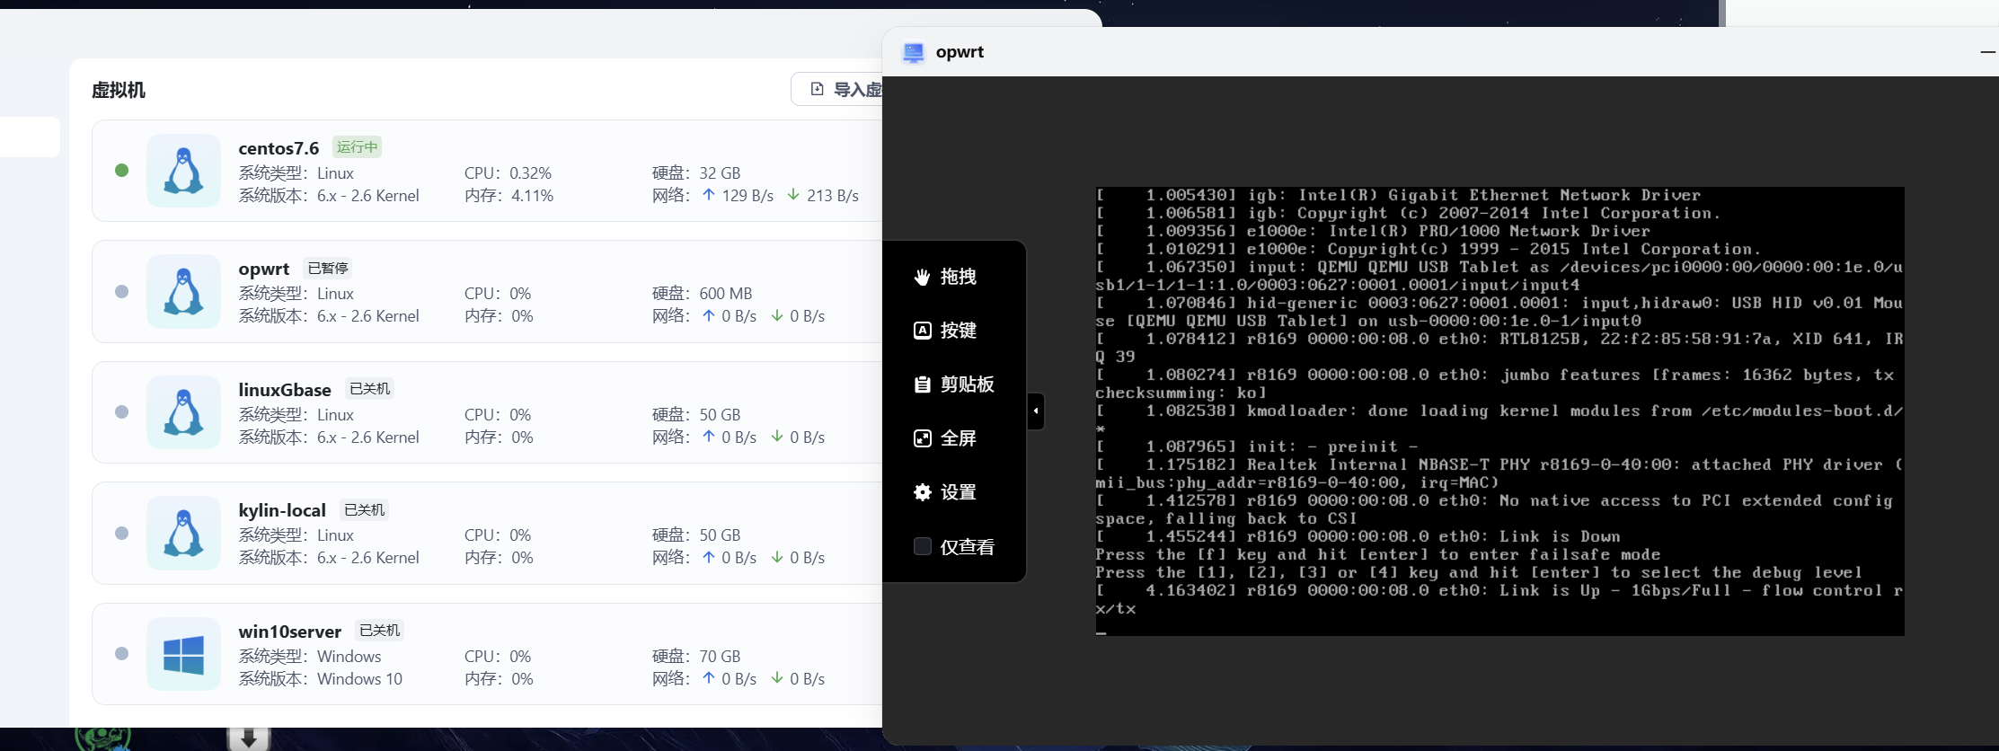Click the 已关机 badge next to linuxGbase
Screen dimensions: 1999x751
370,389
